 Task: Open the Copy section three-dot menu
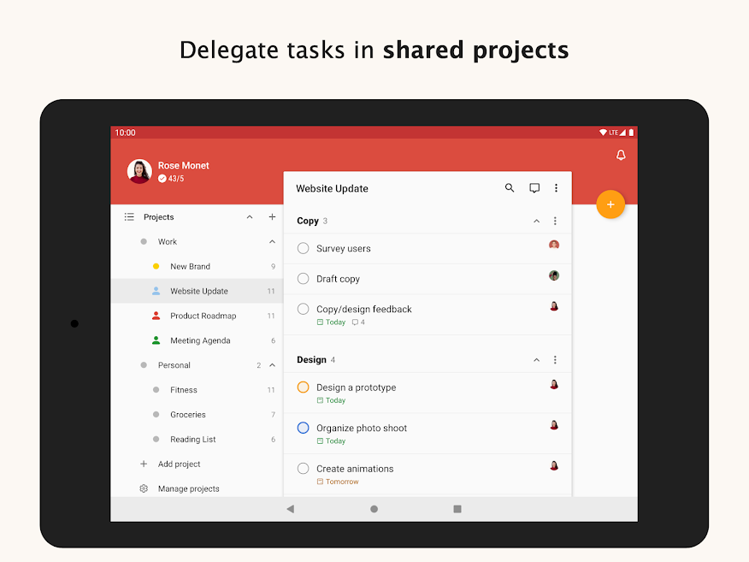(x=555, y=221)
